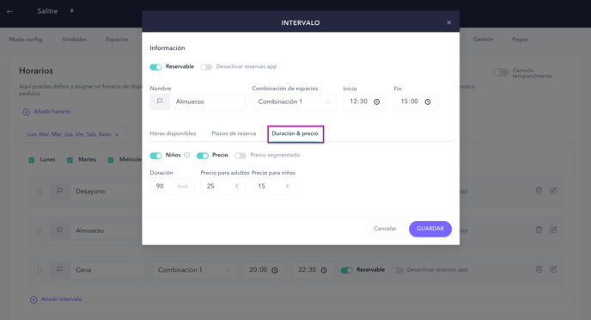Click the Duración field showing 90
Image resolution: width=591 pixels, height=320 pixels.
(x=172, y=187)
